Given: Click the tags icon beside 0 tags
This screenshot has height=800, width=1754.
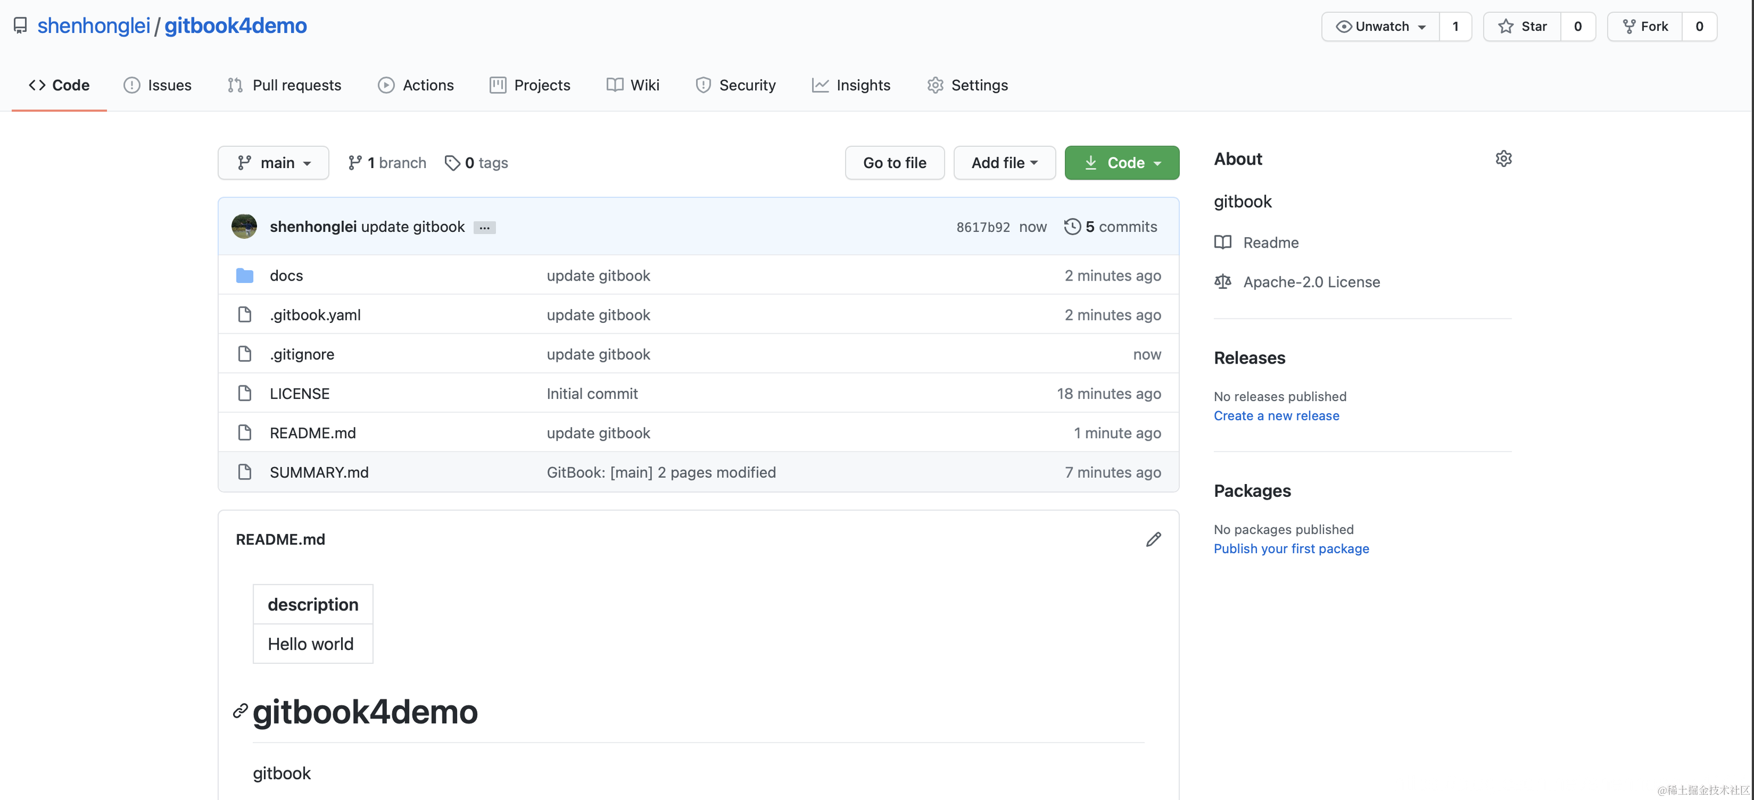Looking at the screenshot, I should (452, 162).
